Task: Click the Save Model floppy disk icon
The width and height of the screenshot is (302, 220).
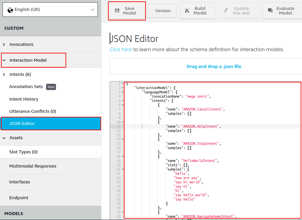Action: click(x=117, y=11)
